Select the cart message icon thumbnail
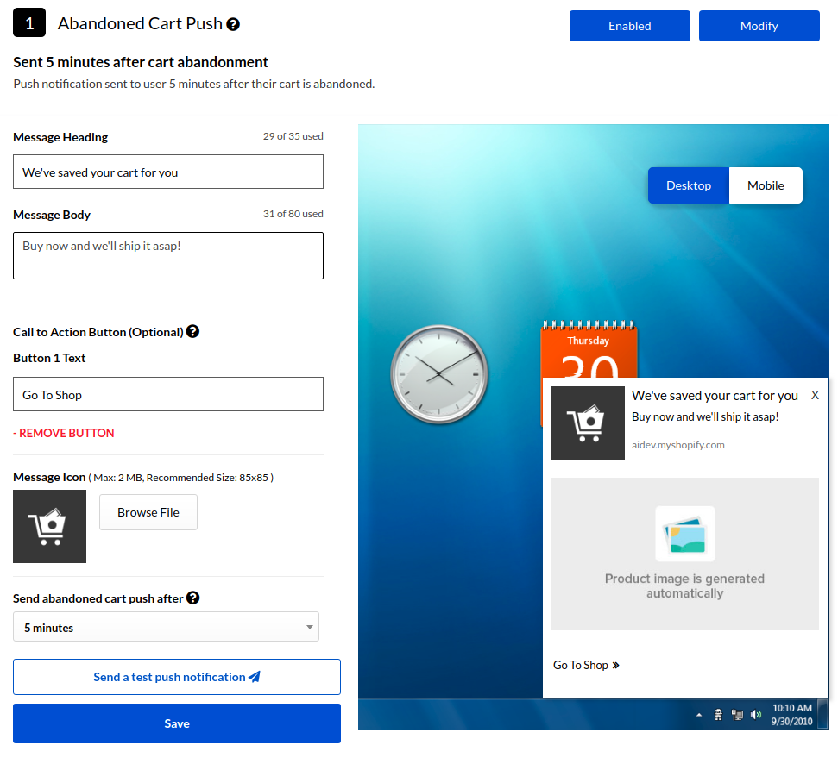This screenshot has height=764, width=838. click(x=50, y=526)
